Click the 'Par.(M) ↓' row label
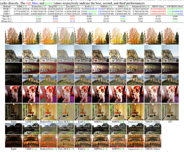Viewport: 184px width, 152px height. pos(7,16)
